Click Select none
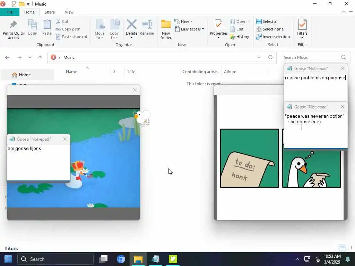 pos(270,29)
